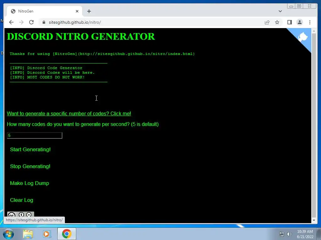
Task: Click '[INFO] Discord Codes will be here.' line
Action: tap(52, 72)
